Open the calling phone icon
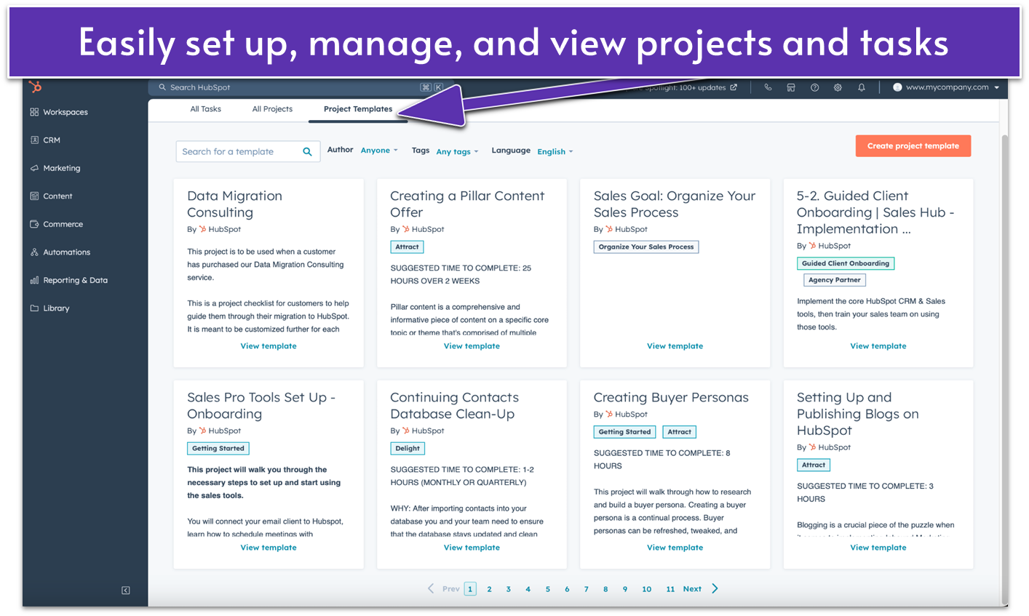Viewport: 1029px width, 616px height. [768, 87]
